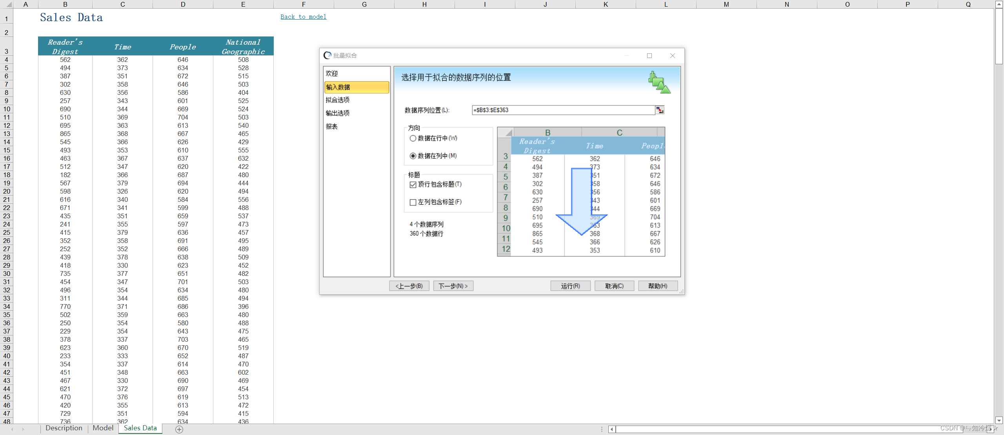The height and width of the screenshot is (435, 1004).
Task: Open the 拟合选项 step in sidebar
Action: [338, 100]
